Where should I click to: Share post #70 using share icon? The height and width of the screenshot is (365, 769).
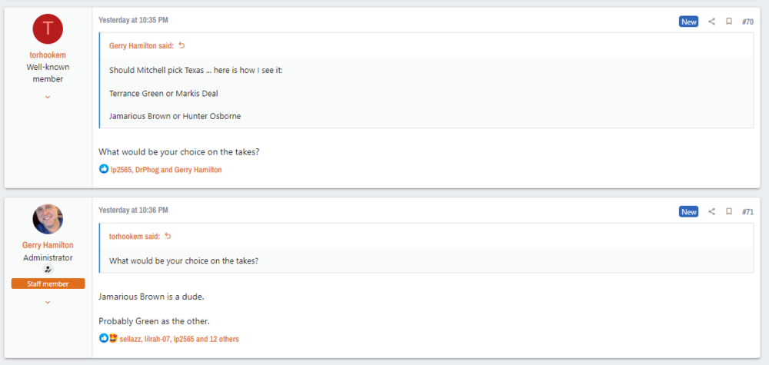tap(711, 22)
